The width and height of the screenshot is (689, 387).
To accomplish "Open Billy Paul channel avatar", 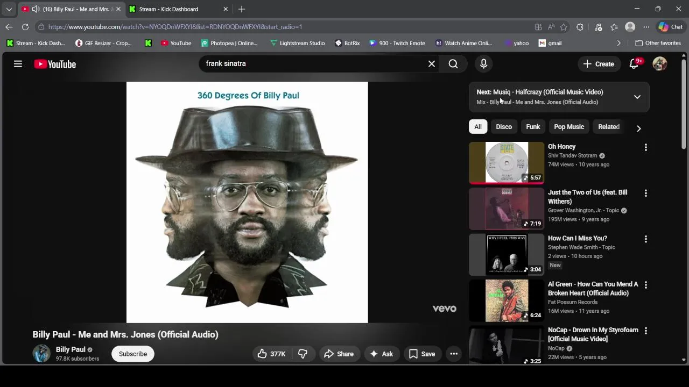I will [41, 354].
